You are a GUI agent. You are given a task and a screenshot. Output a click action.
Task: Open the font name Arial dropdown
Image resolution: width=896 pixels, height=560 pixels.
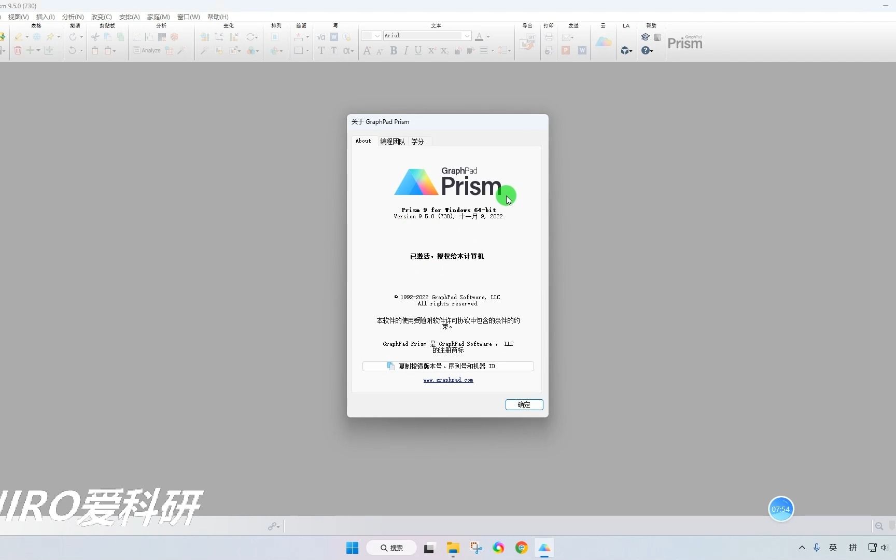pos(467,36)
